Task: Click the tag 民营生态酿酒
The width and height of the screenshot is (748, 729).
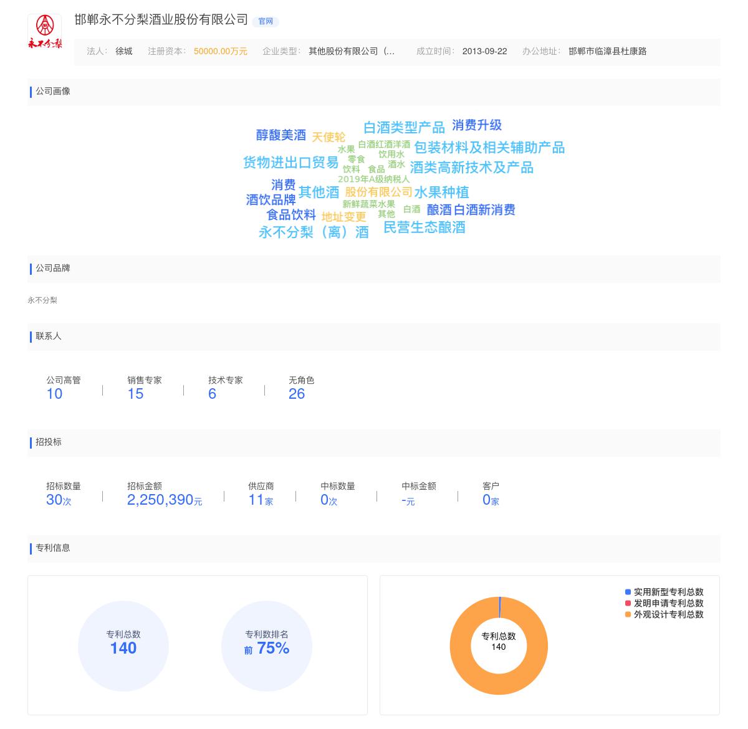Action: point(424,227)
